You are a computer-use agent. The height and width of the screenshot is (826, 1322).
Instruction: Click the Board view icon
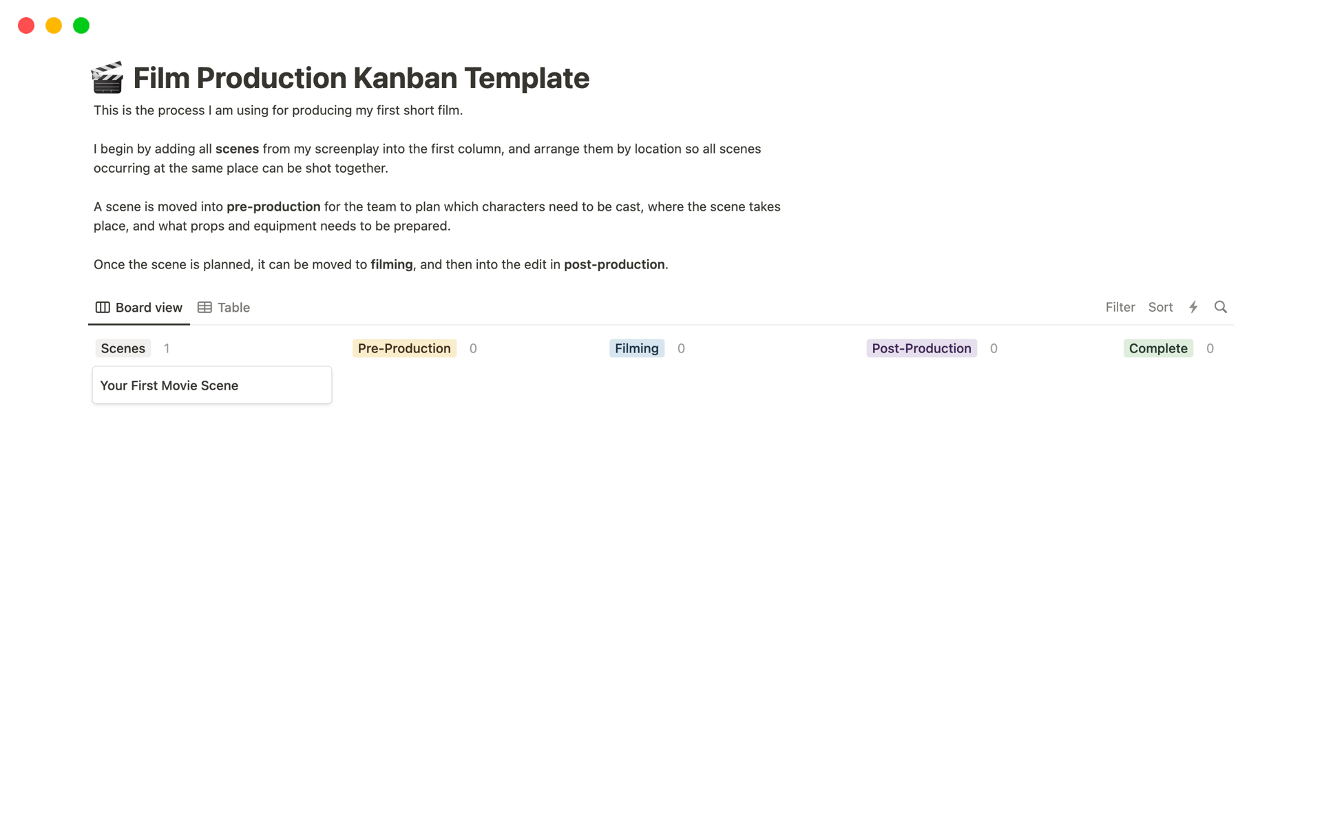[x=103, y=308]
